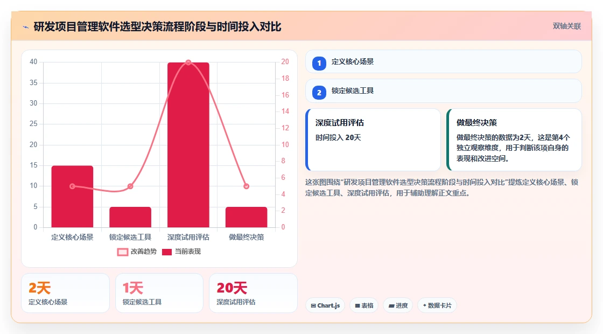
Task: Click step 1 number badge
Action: 319,63
